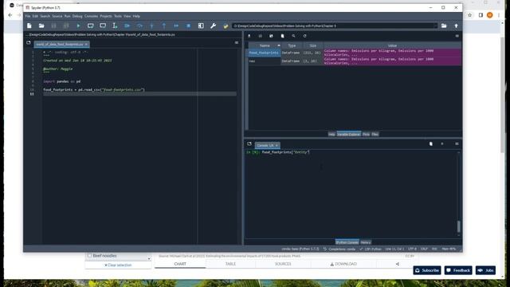
Task: Run the selection or current line
Action: 115,26
